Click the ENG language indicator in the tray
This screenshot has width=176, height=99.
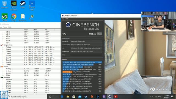[x=159, y=97]
